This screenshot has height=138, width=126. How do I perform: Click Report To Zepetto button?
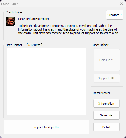click(46, 127)
